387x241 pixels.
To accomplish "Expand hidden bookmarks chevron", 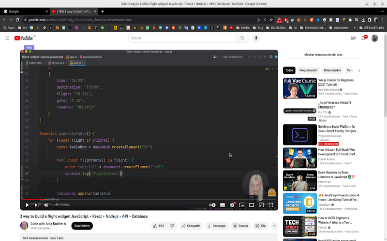I will click(x=354, y=28).
